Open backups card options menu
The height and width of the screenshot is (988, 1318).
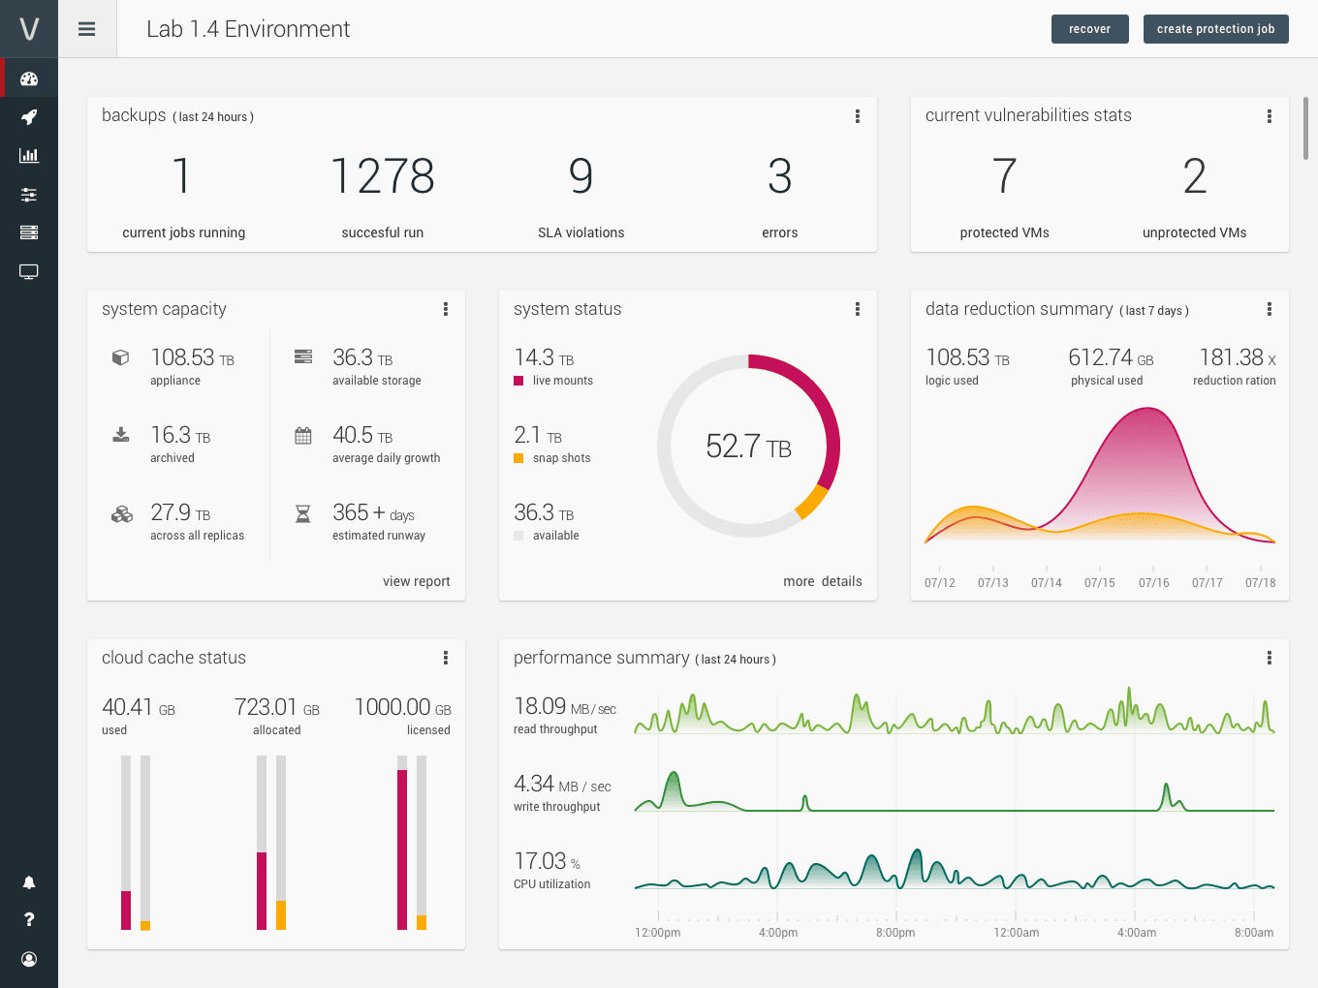[x=858, y=116]
